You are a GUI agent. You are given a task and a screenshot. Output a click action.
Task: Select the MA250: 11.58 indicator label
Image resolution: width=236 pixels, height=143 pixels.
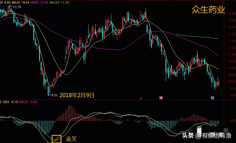coord(59,3)
